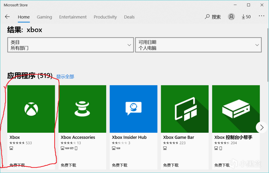The height and width of the screenshot is (173, 269).
Task: Click 免费下载 under Xbox 控制台小帮手
Action: [222, 165]
